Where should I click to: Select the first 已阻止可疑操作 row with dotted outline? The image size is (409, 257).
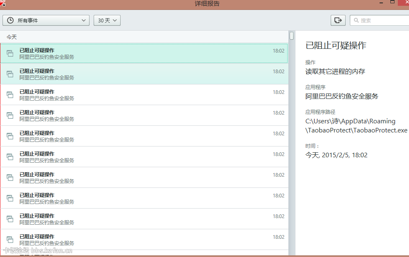[x=144, y=53]
